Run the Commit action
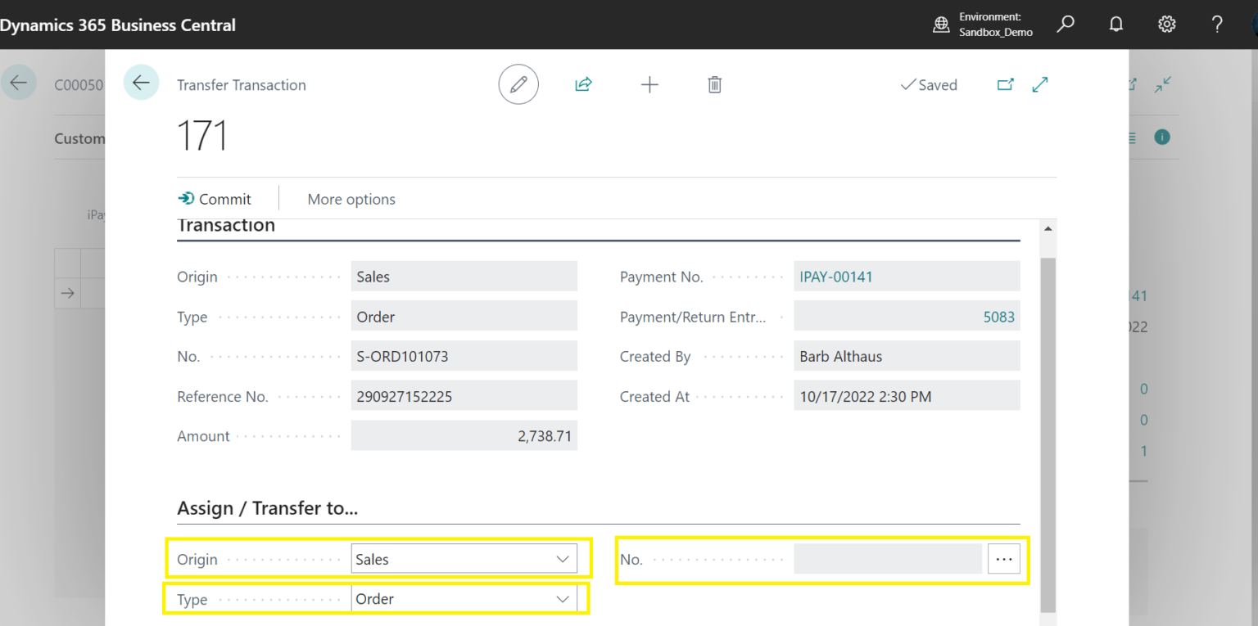The height and width of the screenshot is (626, 1258). point(215,198)
